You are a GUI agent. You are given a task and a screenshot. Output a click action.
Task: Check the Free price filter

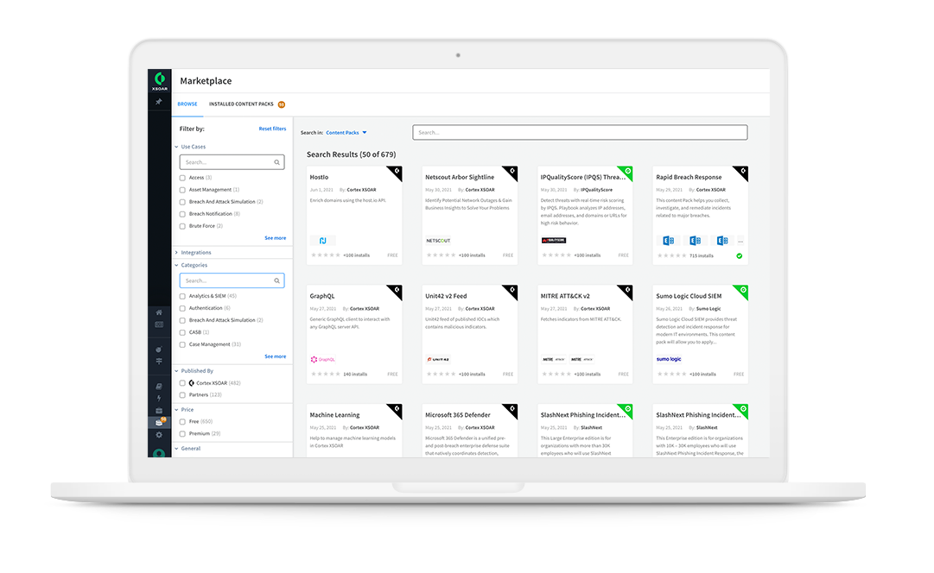tap(182, 422)
